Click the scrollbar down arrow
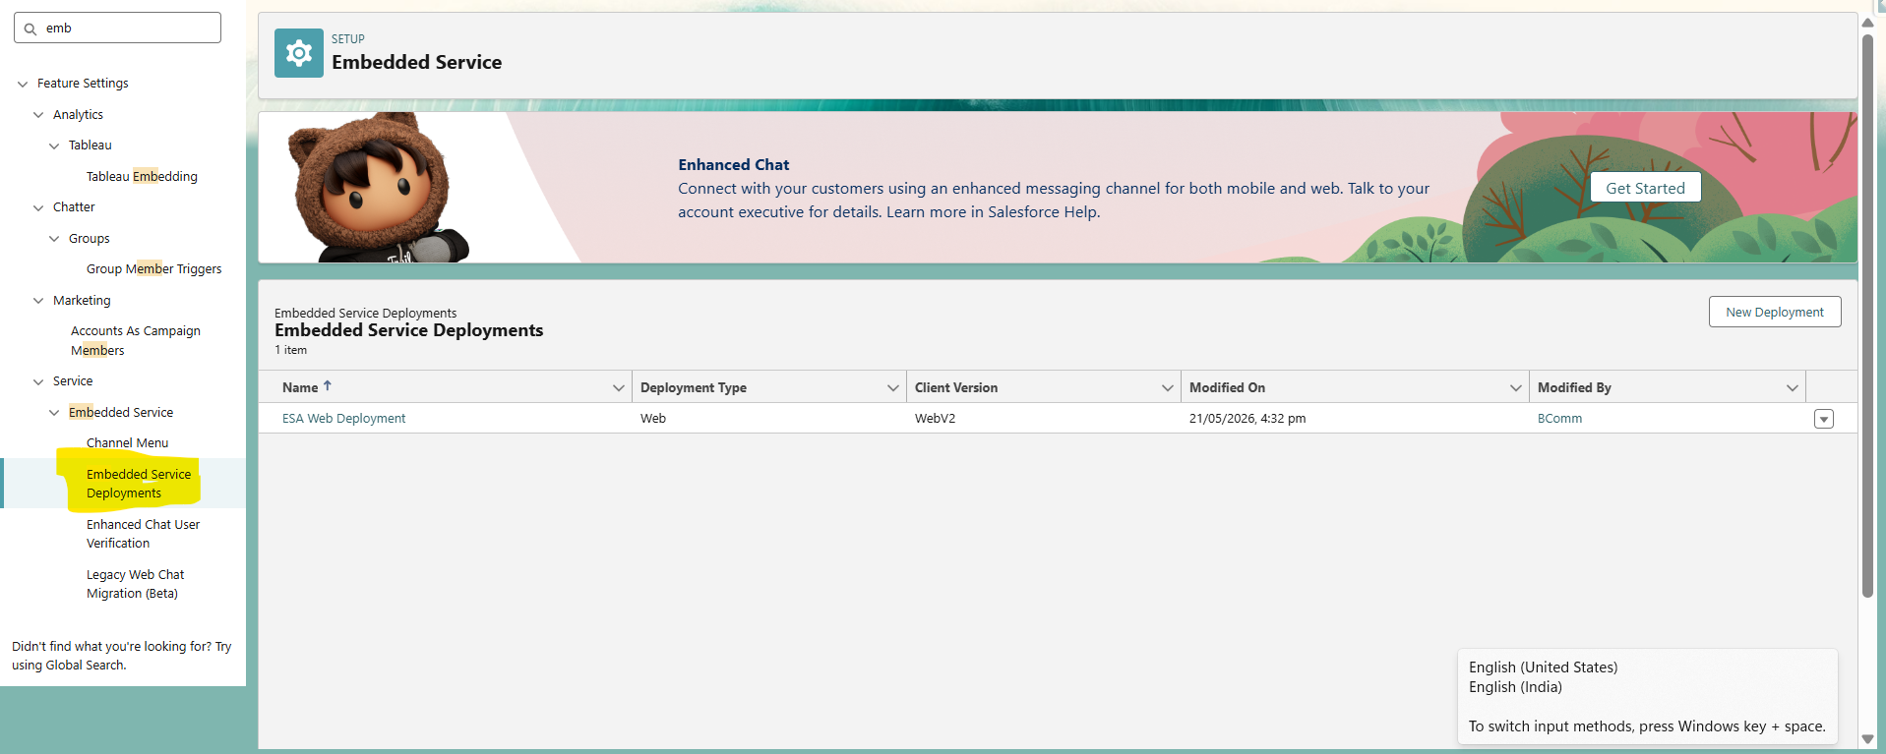The image size is (1886, 754). pos(1867,739)
